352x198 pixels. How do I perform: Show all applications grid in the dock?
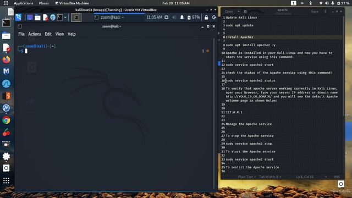coord(6,180)
